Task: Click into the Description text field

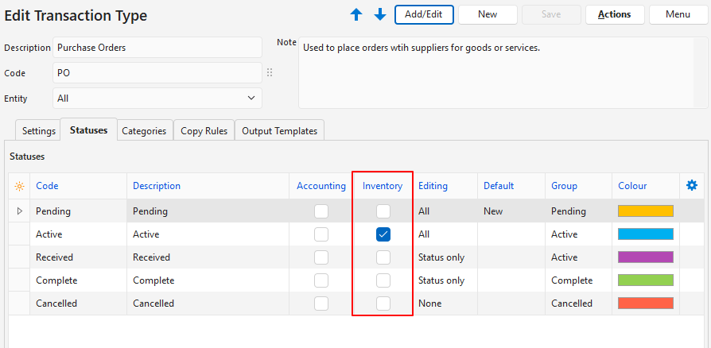Action: 157,48
